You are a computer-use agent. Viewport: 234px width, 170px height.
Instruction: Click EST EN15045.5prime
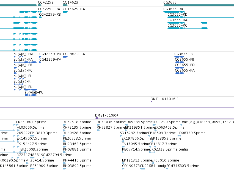pos(136,144)
